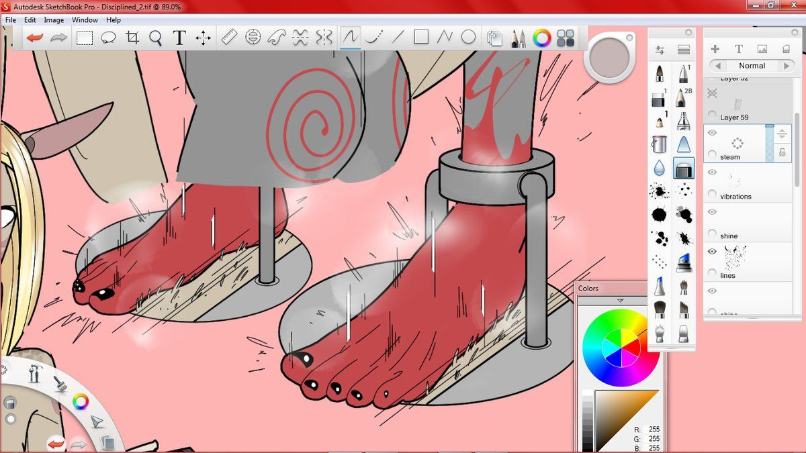Toggle the Ellipse guide tool

click(x=253, y=37)
